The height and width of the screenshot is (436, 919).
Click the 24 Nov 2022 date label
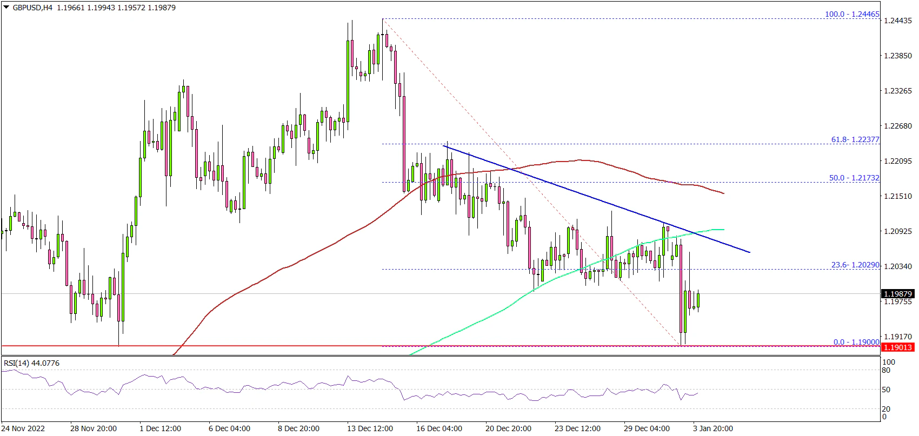coord(24,428)
